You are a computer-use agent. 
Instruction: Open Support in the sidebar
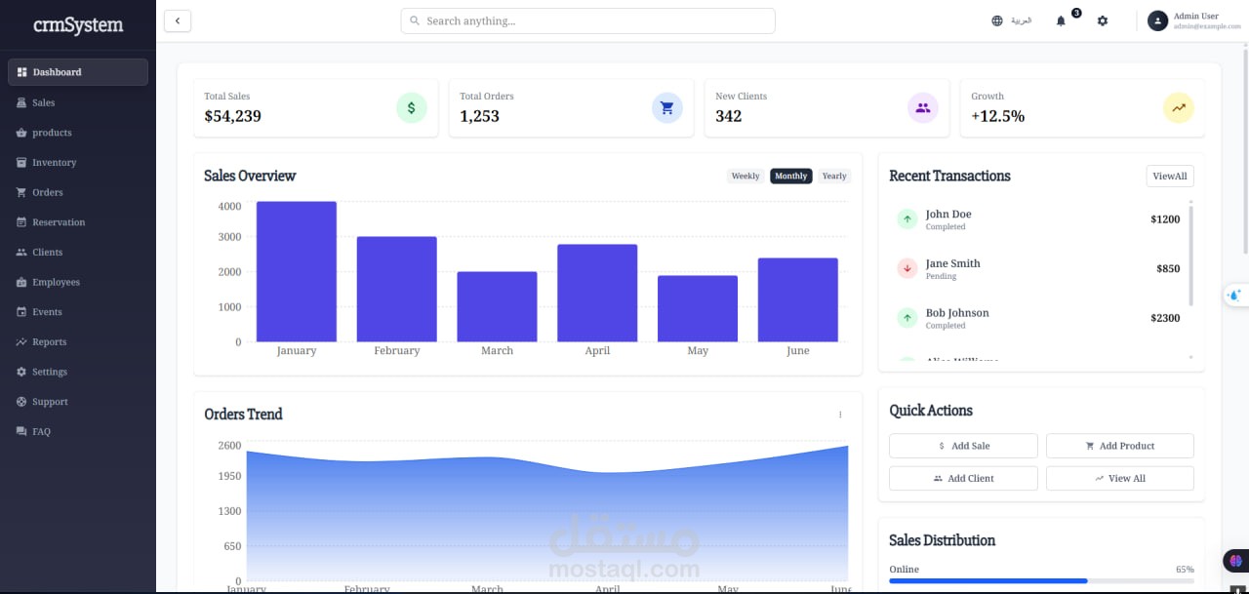click(x=78, y=402)
